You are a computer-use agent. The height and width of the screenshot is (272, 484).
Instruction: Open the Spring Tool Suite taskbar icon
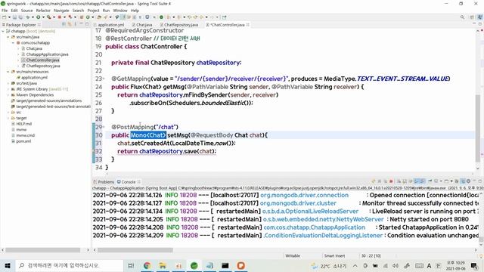point(194,265)
